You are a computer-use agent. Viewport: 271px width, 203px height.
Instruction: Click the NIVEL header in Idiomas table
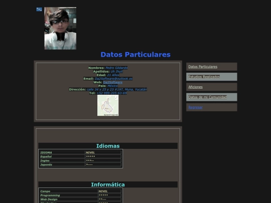point(90,152)
